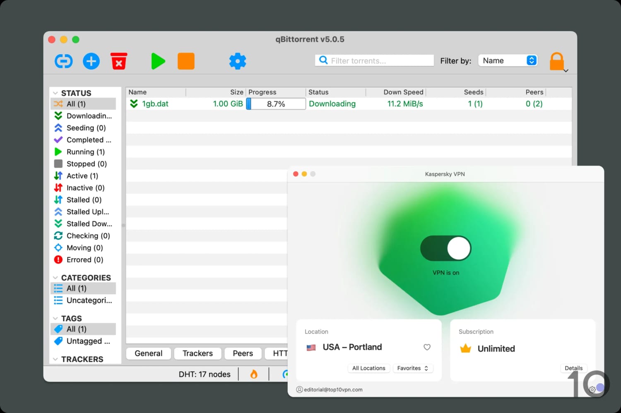The width and height of the screenshot is (621, 413).
Task: Select the Running (1) filter
Action: click(x=83, y=152)
